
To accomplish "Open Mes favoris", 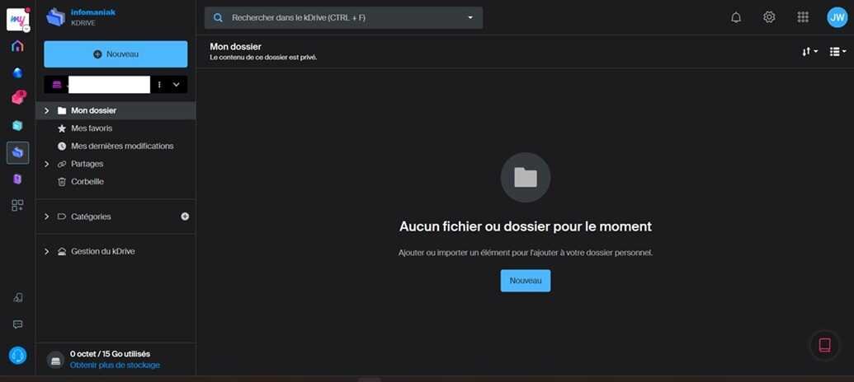I will pyautogui.click(x=92, y=128).
